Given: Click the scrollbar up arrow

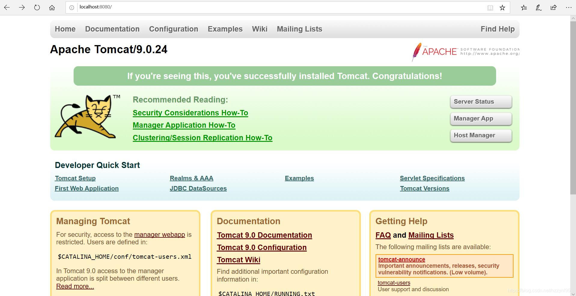Looking at the screenshot, I should point(573,18).
